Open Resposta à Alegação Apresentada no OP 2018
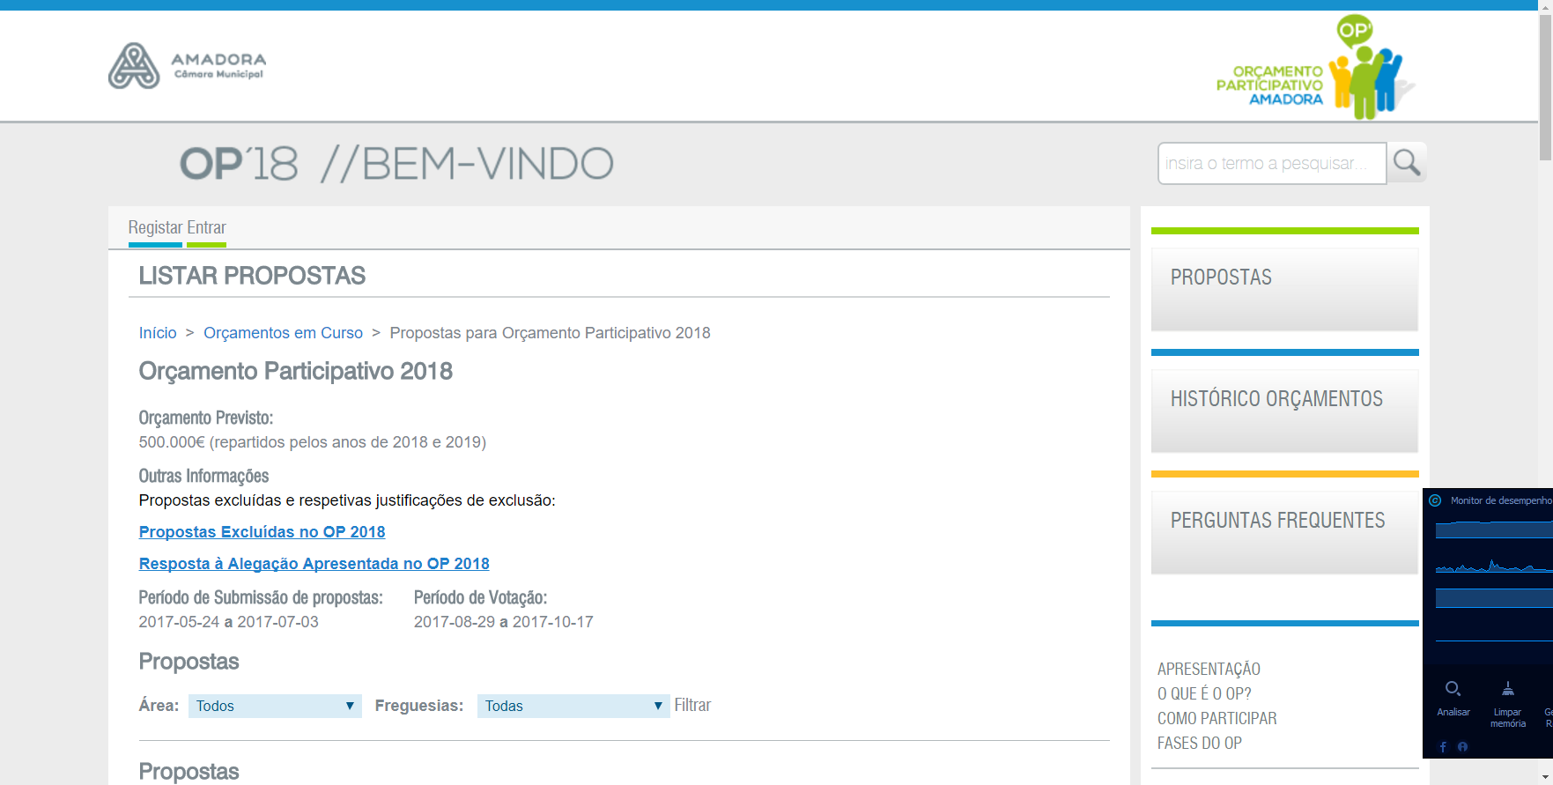The height and width of the screenshot is (785, 1553). pyautogui.click(x=314, y=564)
